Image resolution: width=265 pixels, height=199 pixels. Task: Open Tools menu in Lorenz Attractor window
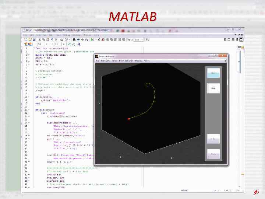point(121,61)
